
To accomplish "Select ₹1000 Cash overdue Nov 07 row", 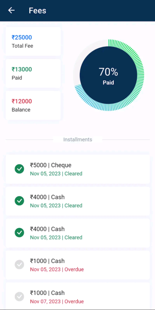I will (78, 296).
